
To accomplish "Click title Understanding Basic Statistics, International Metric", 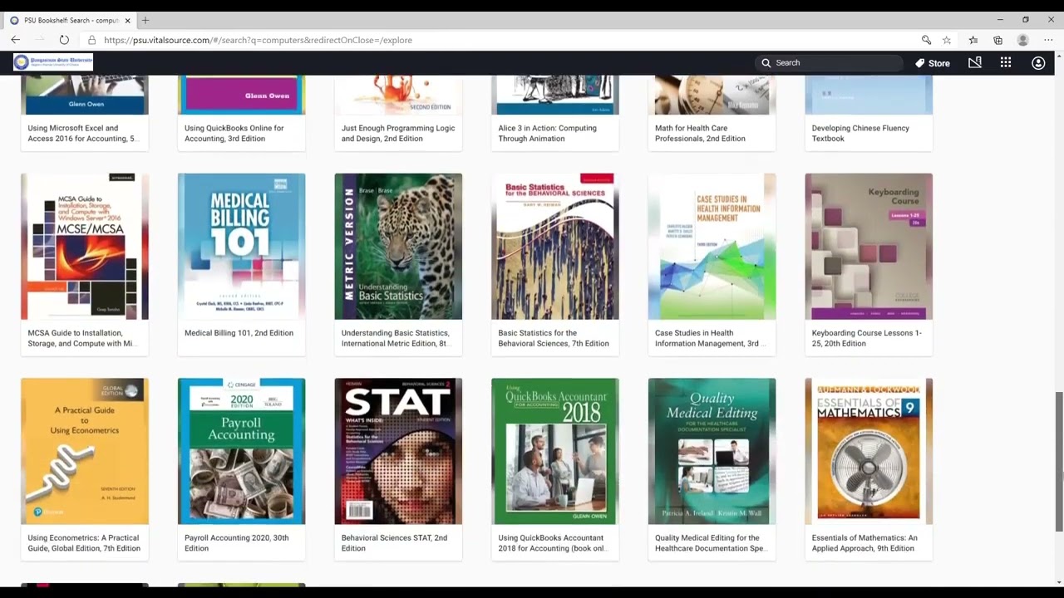I will click(396, 338).
